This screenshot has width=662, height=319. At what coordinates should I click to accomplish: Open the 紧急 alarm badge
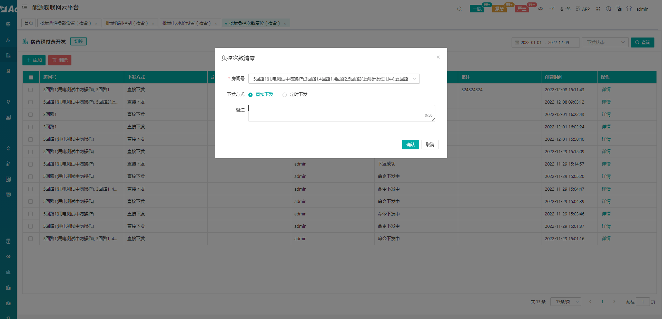click(x=500, y=9)
